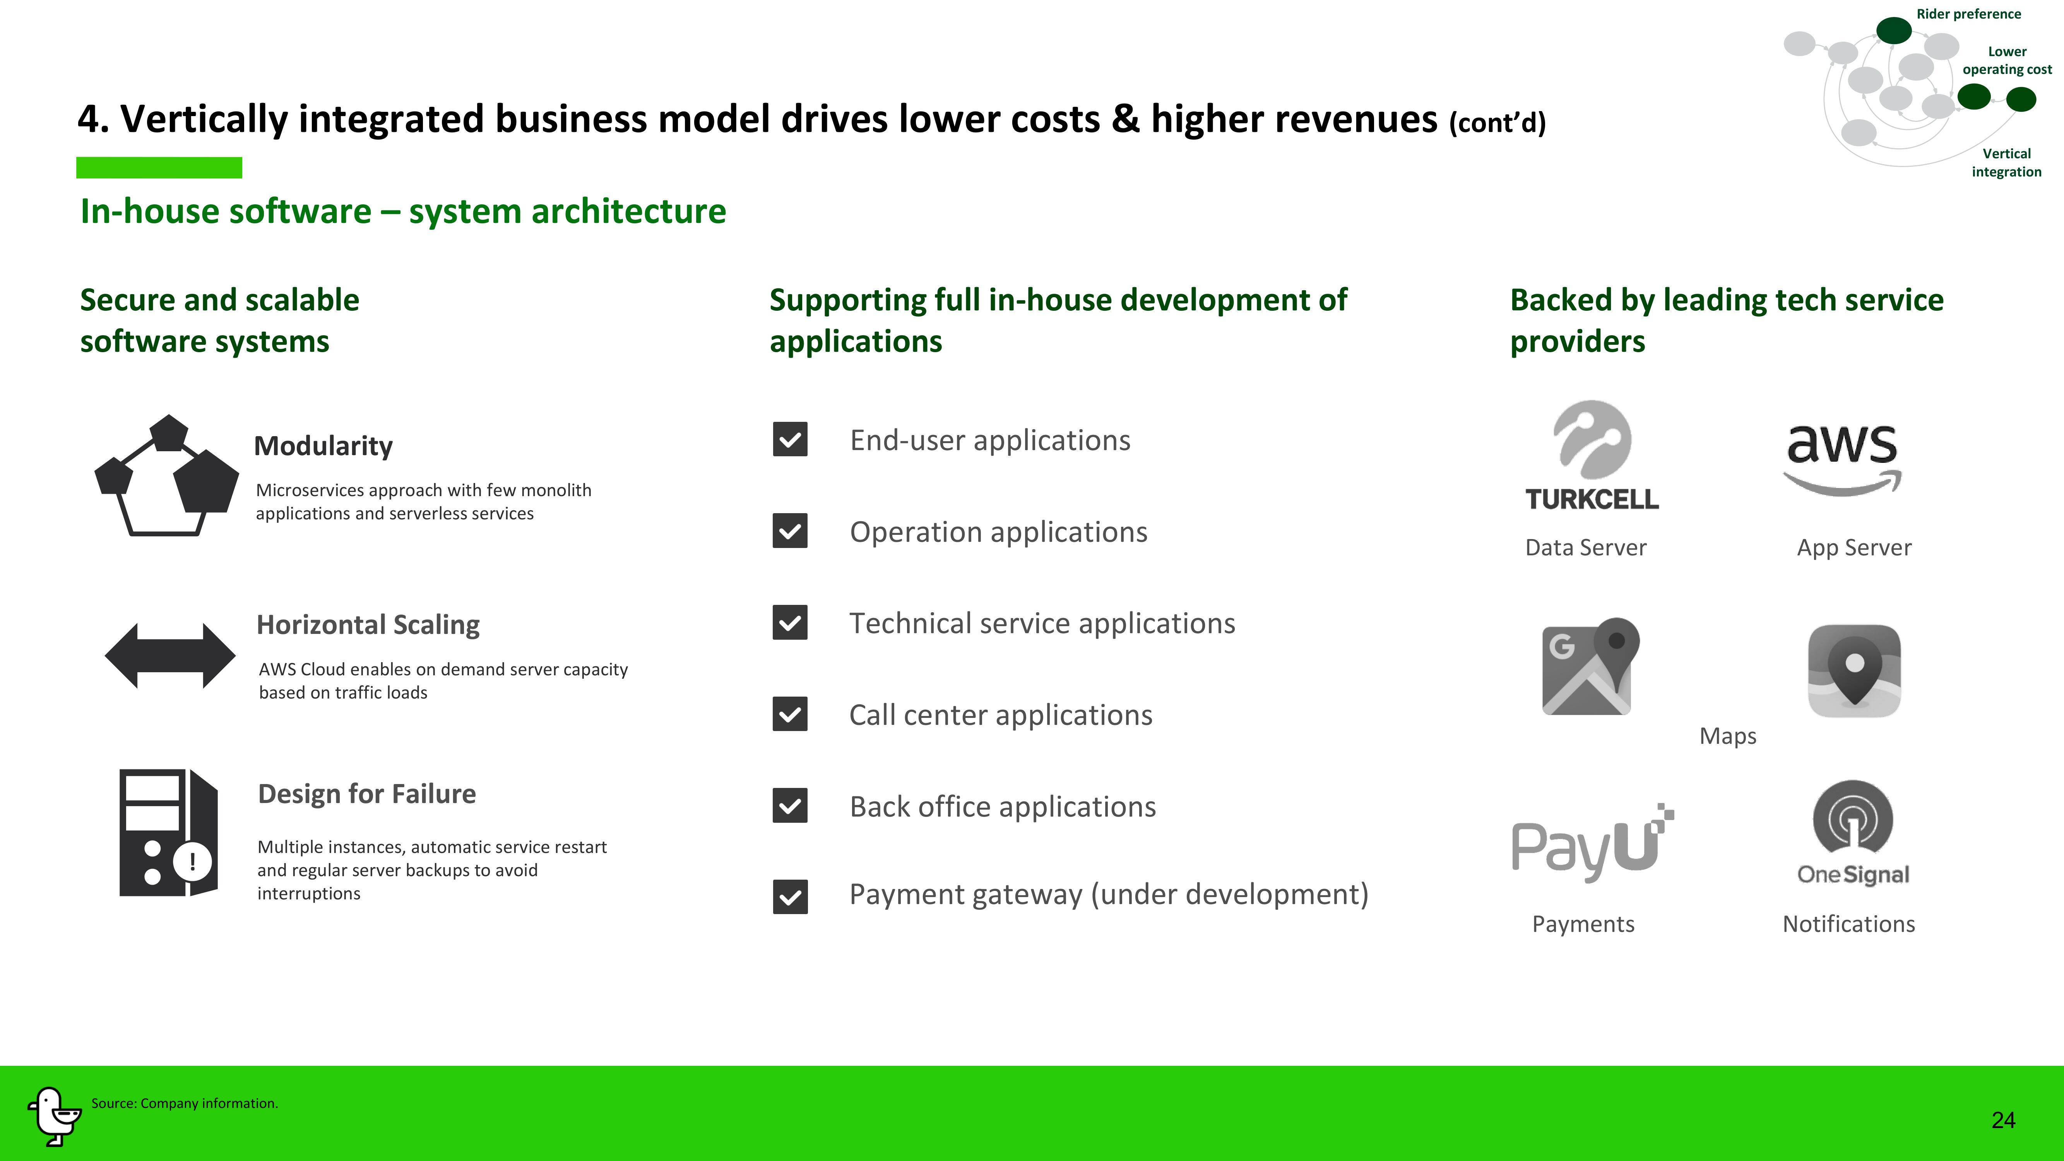Click the 'Maps' label
Screen dimensions: 2064x1161
click(1727, 736)
